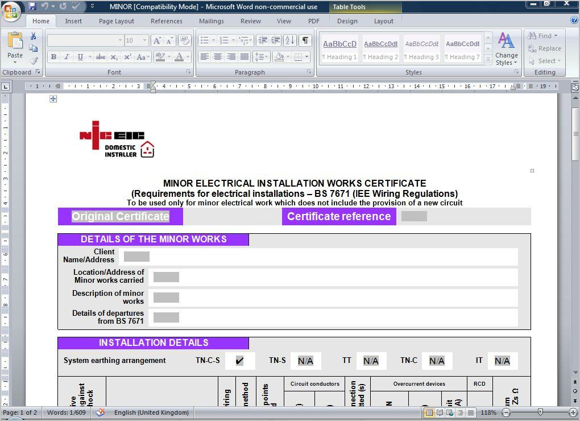Viewport: 580px width, 421px height.
Task: Click the 118% zoom level
Action: pos(488,412)
